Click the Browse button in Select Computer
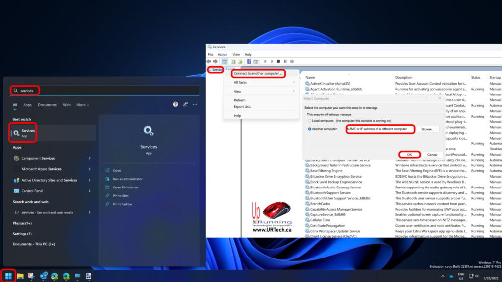This screenshot has width=502, height=282. point(427,129)
